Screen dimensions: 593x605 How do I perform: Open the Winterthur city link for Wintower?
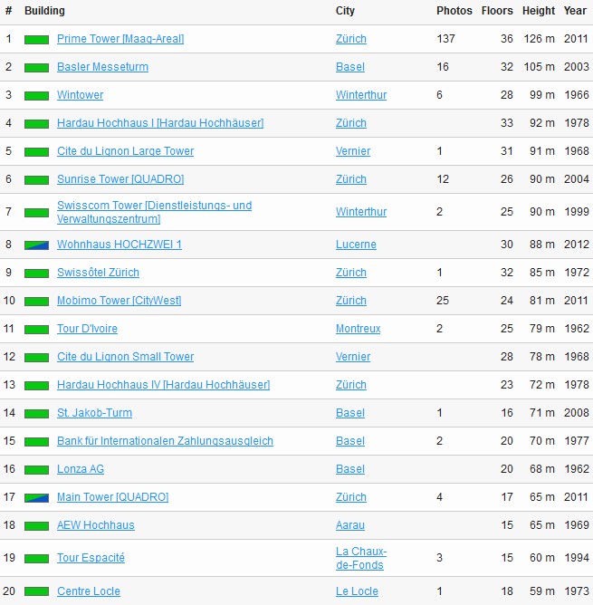[x=361, y=95]
